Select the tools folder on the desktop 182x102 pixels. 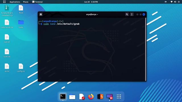(x=21, y=24)
